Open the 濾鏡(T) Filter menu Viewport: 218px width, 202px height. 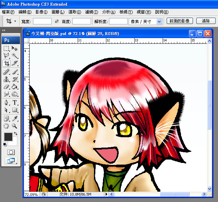coord(91,12)
